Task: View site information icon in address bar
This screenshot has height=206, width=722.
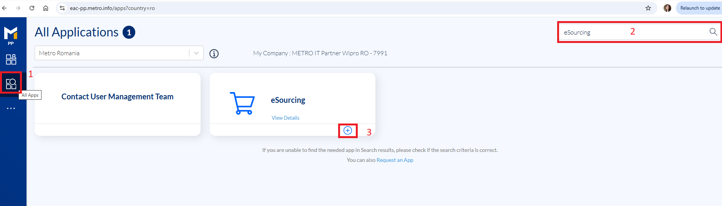Action: tap(62, 8)
